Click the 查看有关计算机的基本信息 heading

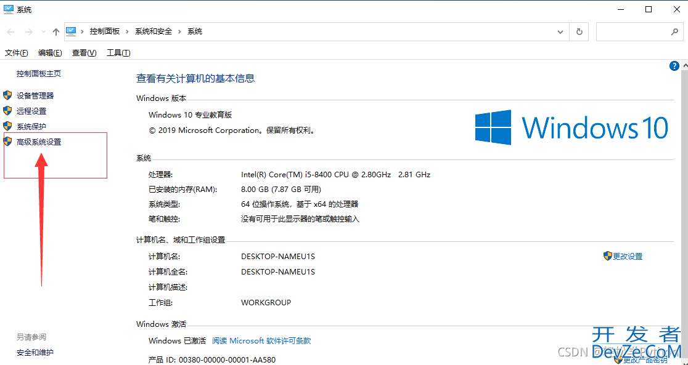pos(195,78)
